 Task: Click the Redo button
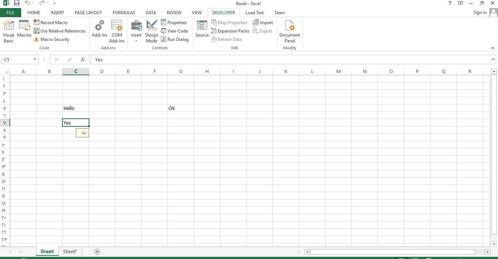pos(42,3)
